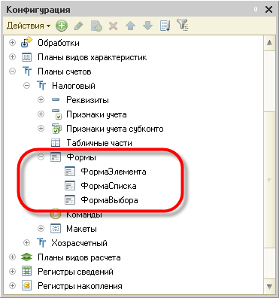The height and width of the screenshot is (298, 279).
Task: Expand Планы видов расчета node
Action: pyautogui.click(x=12, y=257)
